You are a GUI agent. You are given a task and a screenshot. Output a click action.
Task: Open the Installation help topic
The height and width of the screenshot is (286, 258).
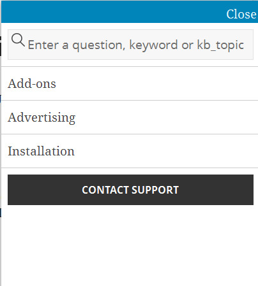pyautogui.click(x=41, y=151)
